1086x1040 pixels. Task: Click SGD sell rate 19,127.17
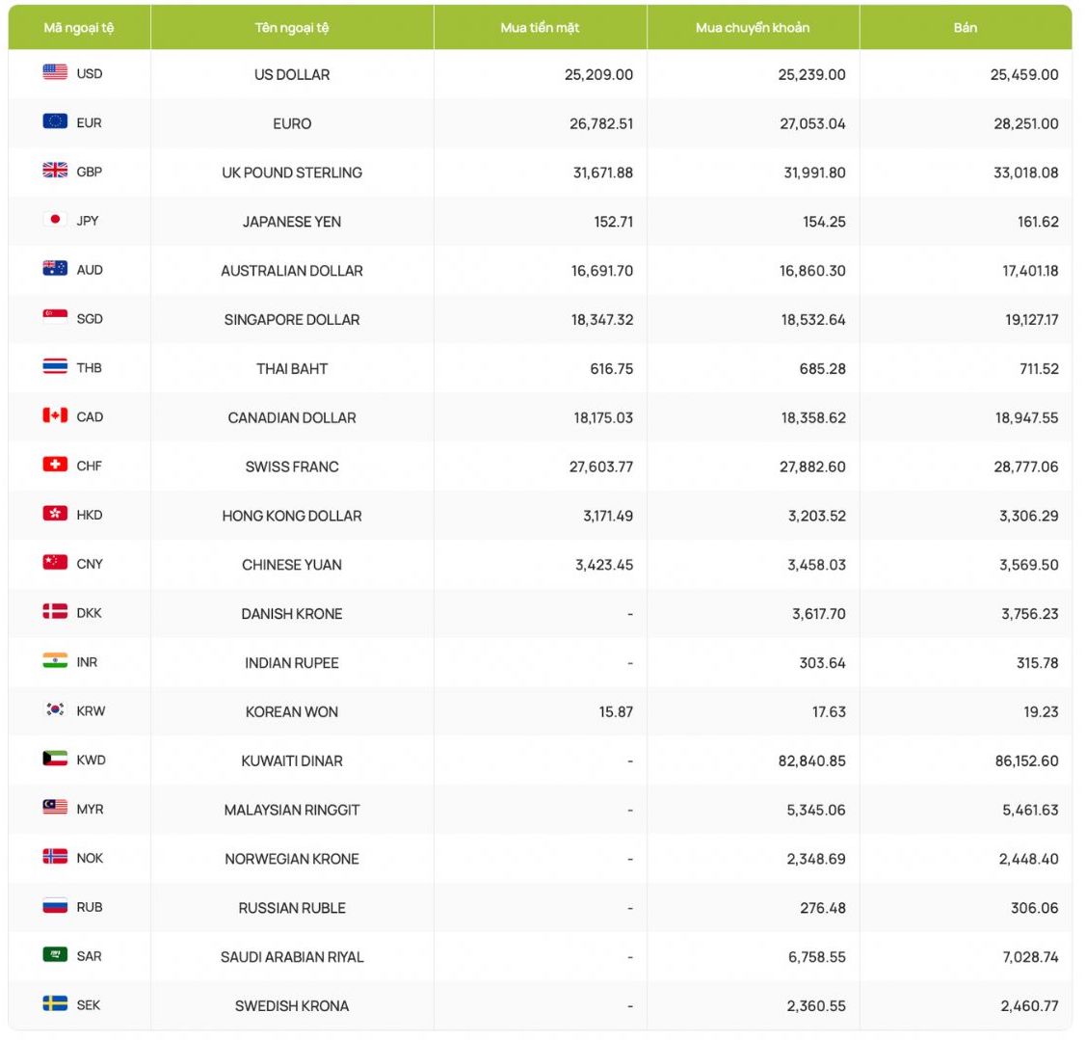point(1033,320)
